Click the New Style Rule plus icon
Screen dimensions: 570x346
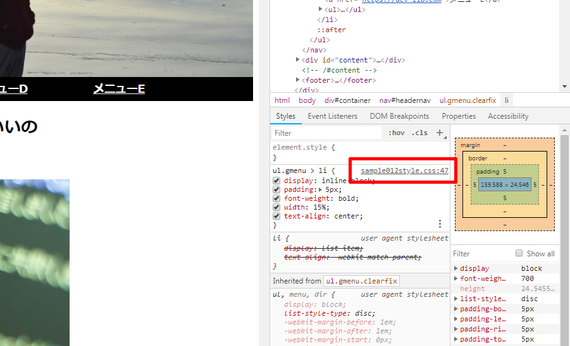(440, 133)
